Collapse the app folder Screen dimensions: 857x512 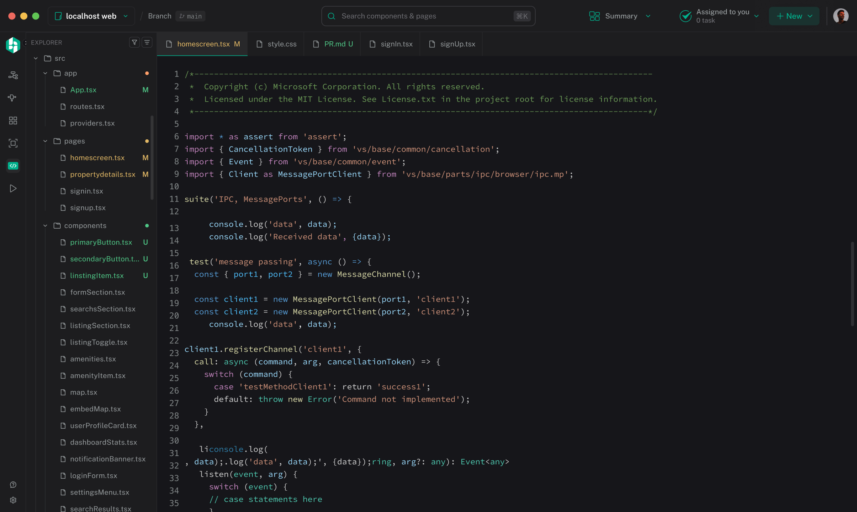45,73
